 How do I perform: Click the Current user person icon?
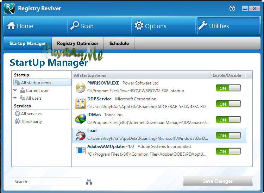pos(23,90)
